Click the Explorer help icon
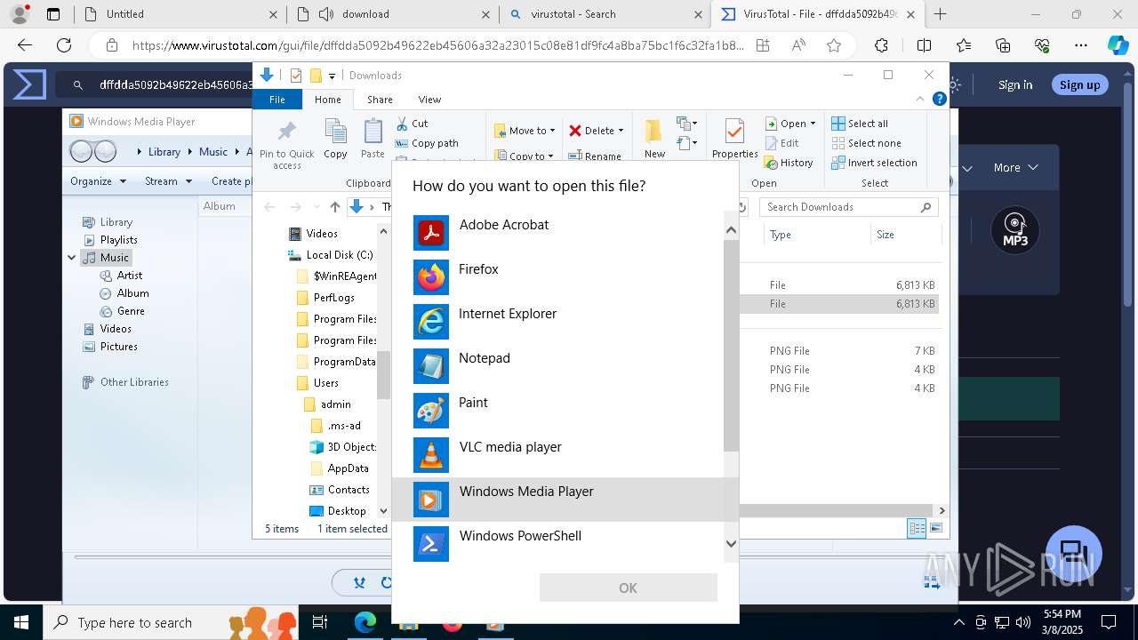This screenshot has height=640, width=1138. pos(939,99)
